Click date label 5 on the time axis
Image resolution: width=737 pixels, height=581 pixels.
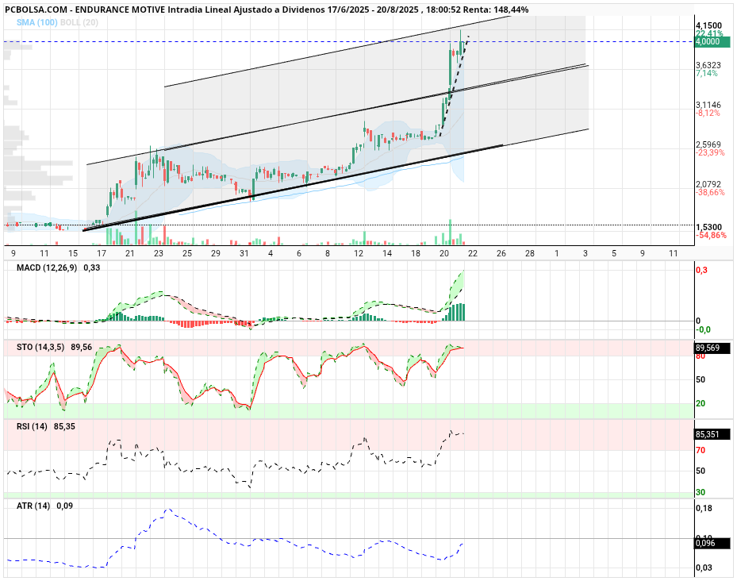click(x=614, y=253)
